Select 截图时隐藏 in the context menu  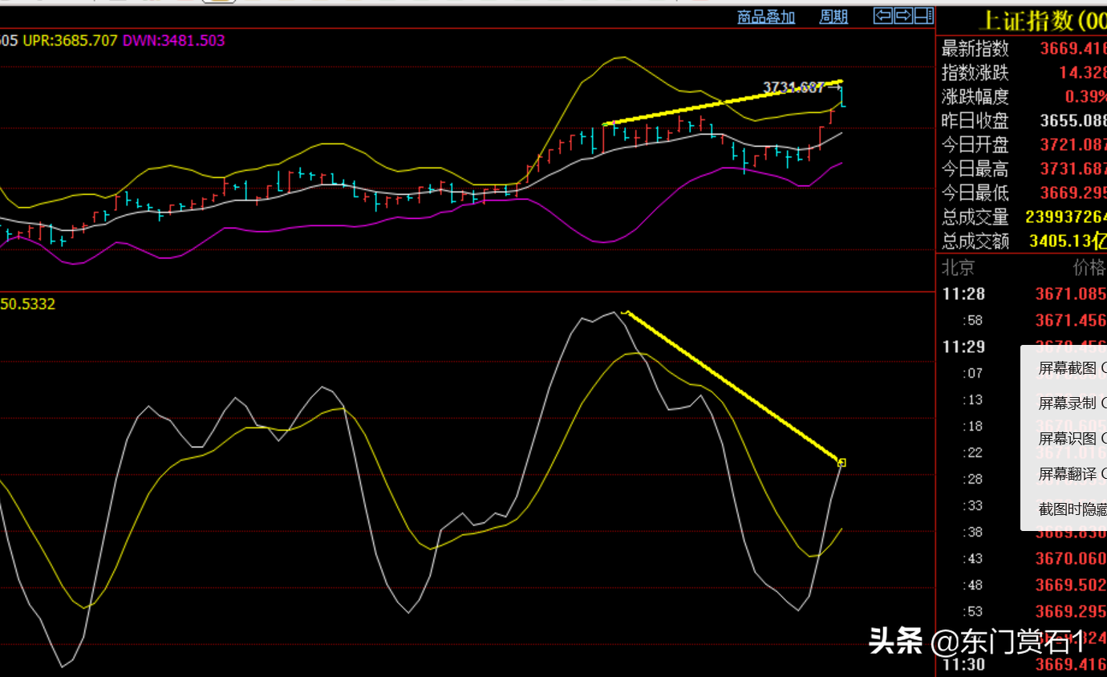[1073, 509]
